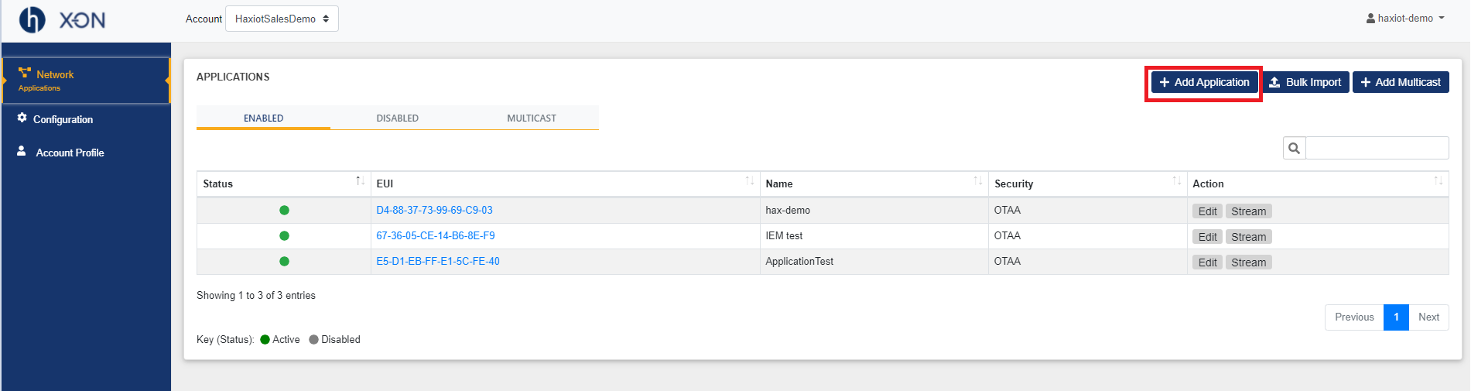Click the Bulk Import button

(x=1305, y=82)
